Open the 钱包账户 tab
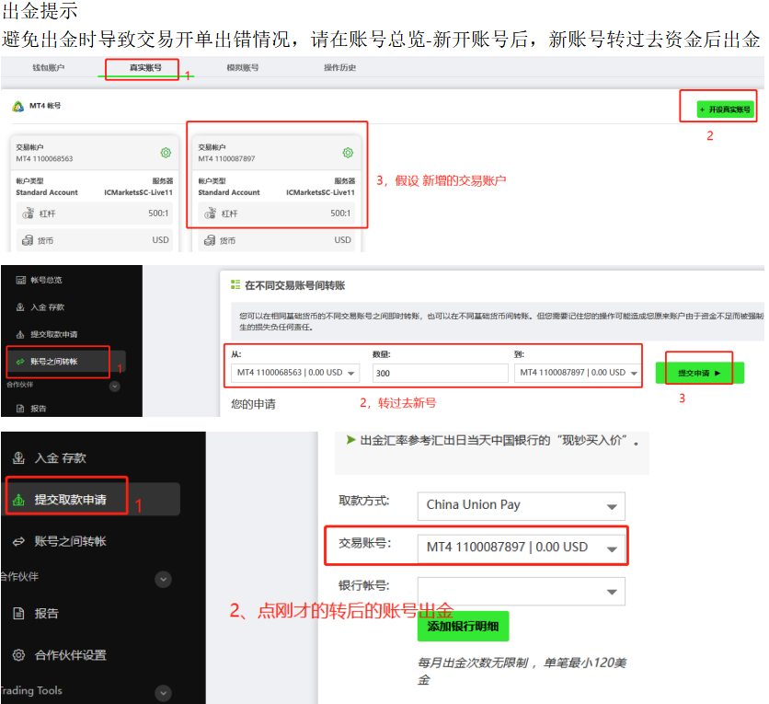The width and height of the screenshot is (769, 704). pos(49,68)
